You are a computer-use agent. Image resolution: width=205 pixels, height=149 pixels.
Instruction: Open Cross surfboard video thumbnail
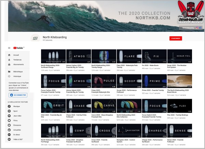click(104, 131)
